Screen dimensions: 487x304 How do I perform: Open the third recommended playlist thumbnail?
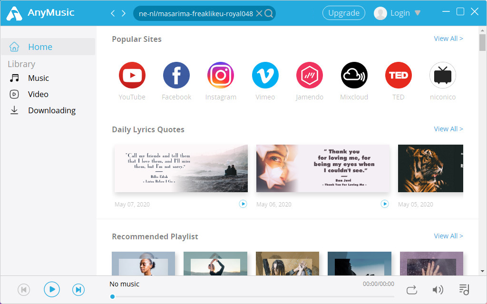[x=287, y=264]
